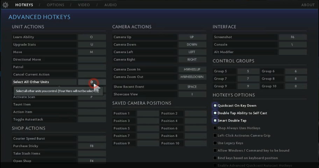The width and height of the screenshot is (319, 168).
Task: Rebind Camera Down key DOWN
Action: (x=192, y=44)
